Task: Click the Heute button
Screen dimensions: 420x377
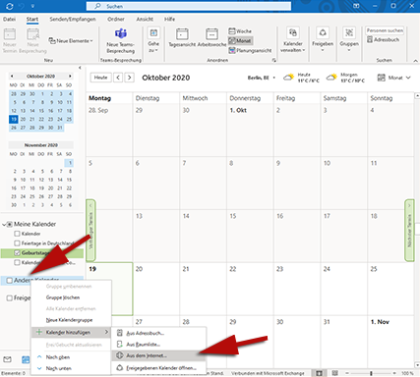Action: (x=100, y=78)
